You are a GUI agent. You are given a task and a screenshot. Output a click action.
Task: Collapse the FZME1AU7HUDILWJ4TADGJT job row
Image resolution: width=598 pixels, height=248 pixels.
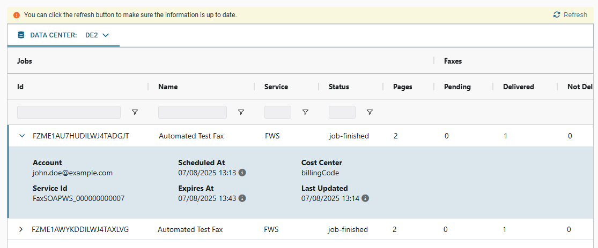(x=22, y=136)
